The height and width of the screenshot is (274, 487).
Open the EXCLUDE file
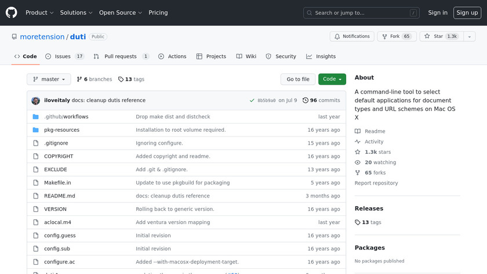(x=55, y=170)
